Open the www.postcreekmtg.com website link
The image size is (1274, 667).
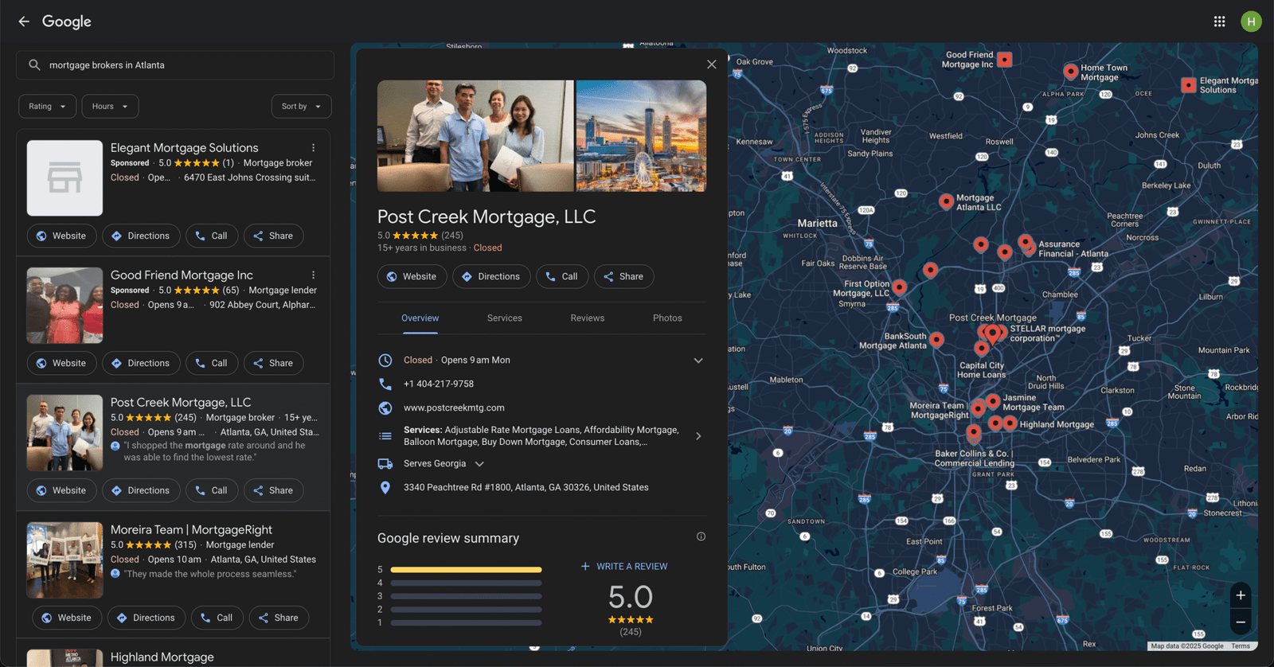point(454,408)
